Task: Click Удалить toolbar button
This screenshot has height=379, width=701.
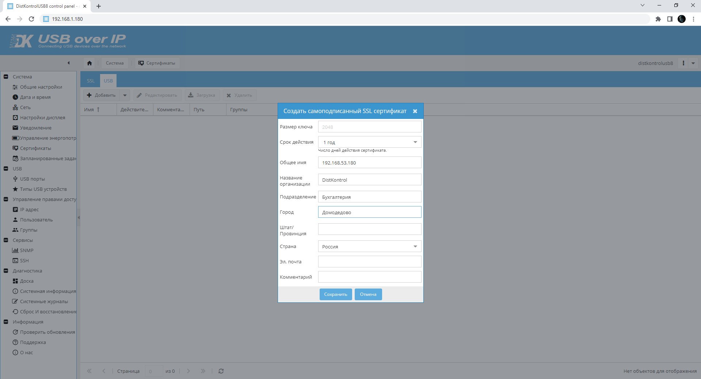Action: click(x=240, y=95)
